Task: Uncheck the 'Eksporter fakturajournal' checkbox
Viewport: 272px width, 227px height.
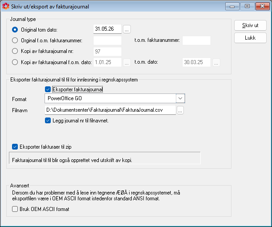Action: pos(48,89)
